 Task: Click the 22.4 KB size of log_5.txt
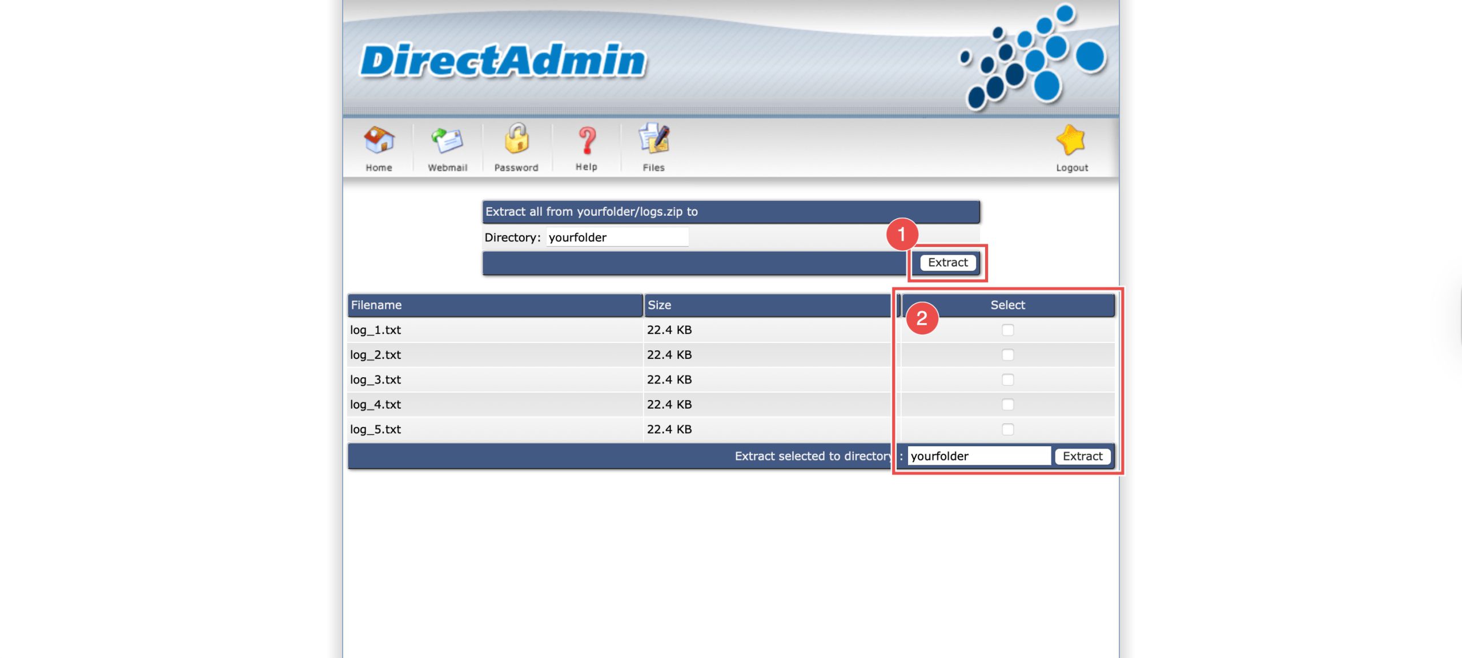[x=669, y=429]
